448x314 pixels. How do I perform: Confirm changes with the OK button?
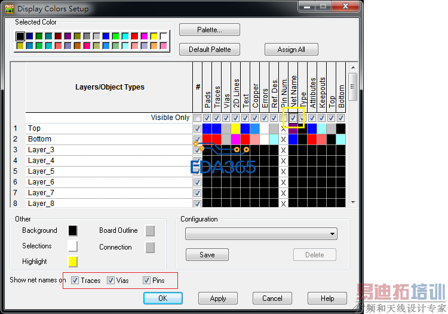(x=163, y=298)
